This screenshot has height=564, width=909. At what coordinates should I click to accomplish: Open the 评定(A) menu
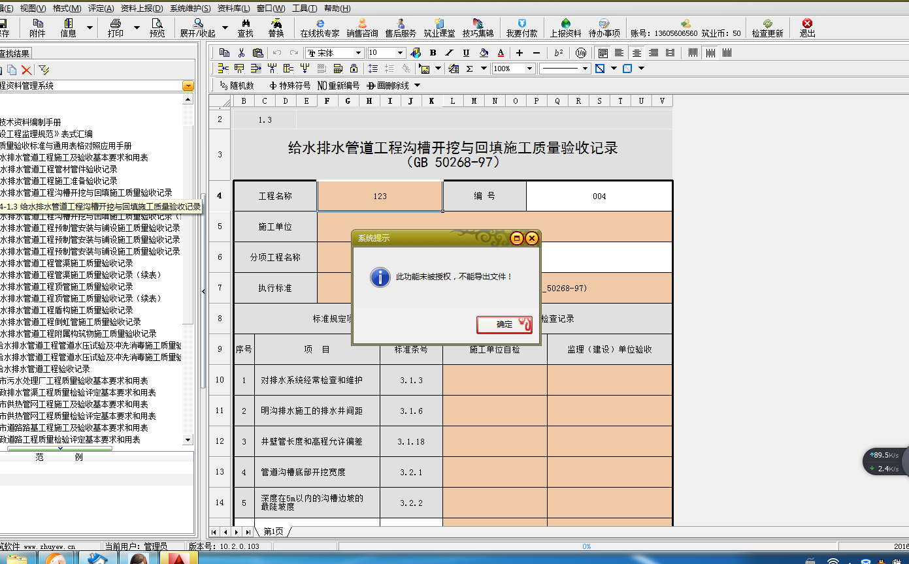point(101,8)
